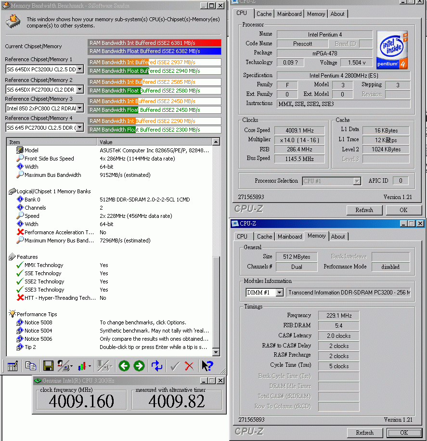
Task: Click the CAS# Latency 2.0 clocks value
Action: click(339, 336)
